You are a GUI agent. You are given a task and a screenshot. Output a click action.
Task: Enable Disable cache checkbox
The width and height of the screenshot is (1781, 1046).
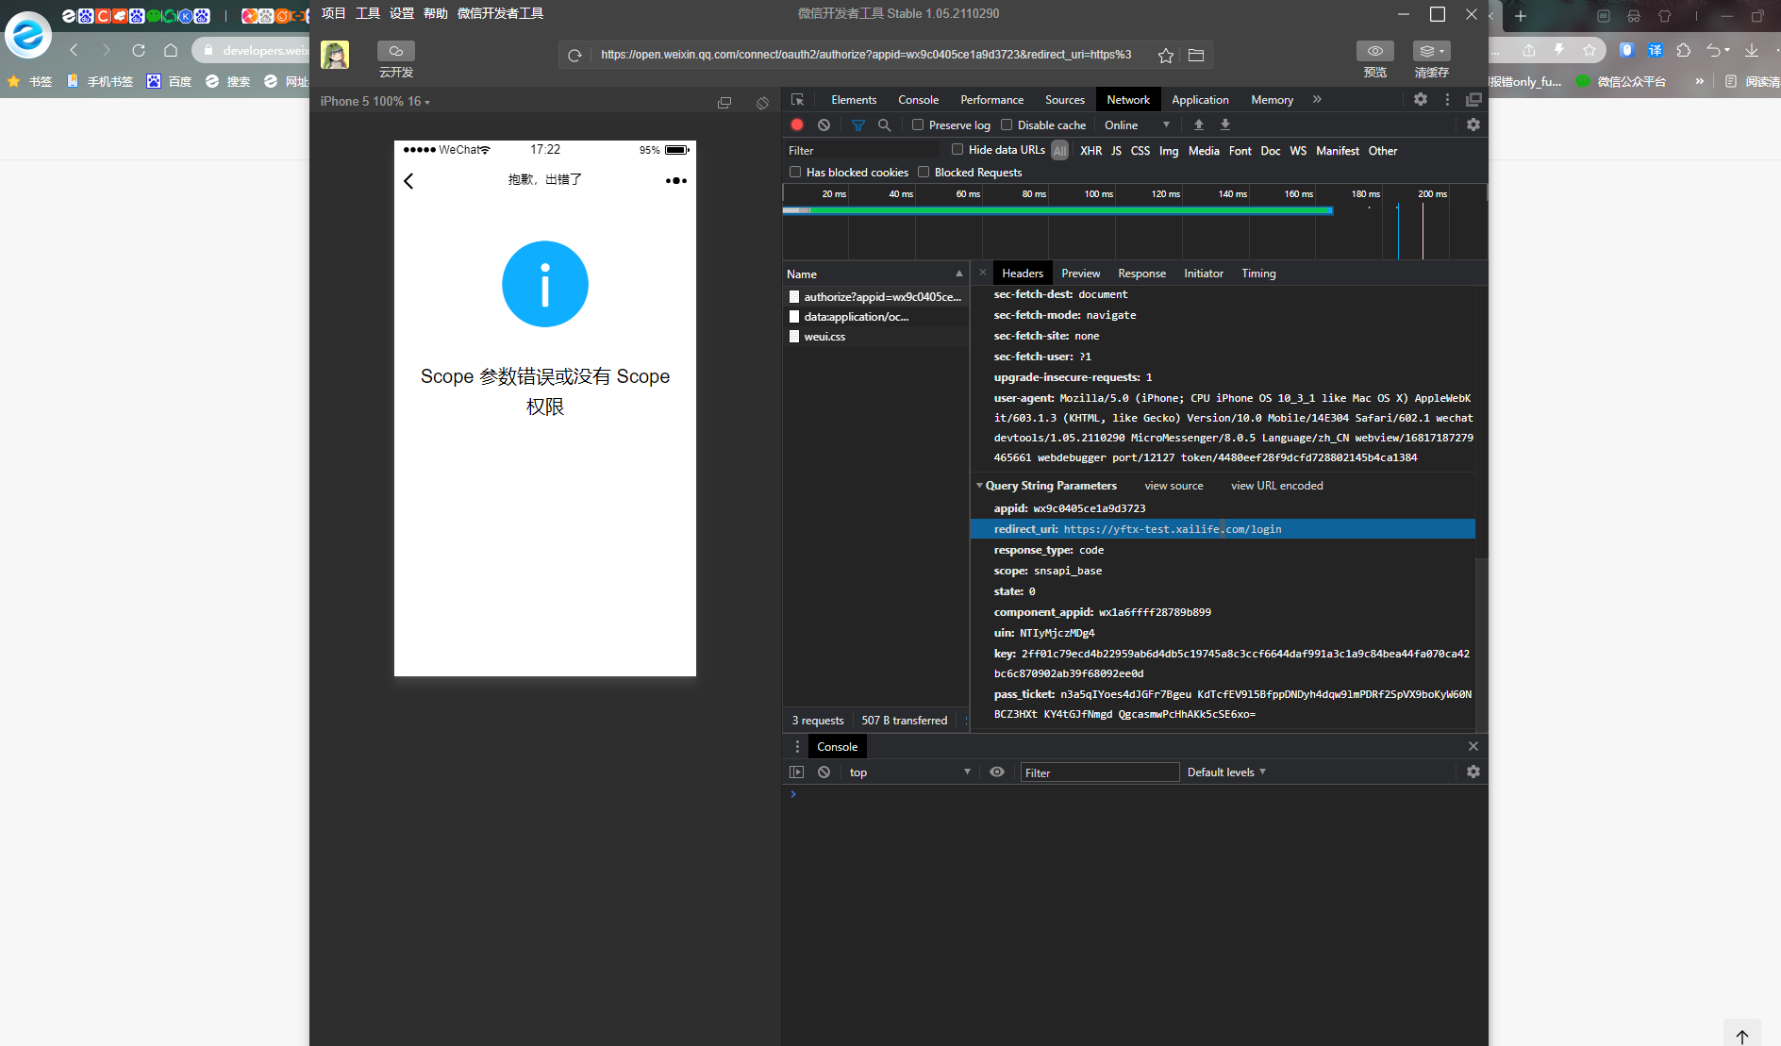click(1007, 125)
